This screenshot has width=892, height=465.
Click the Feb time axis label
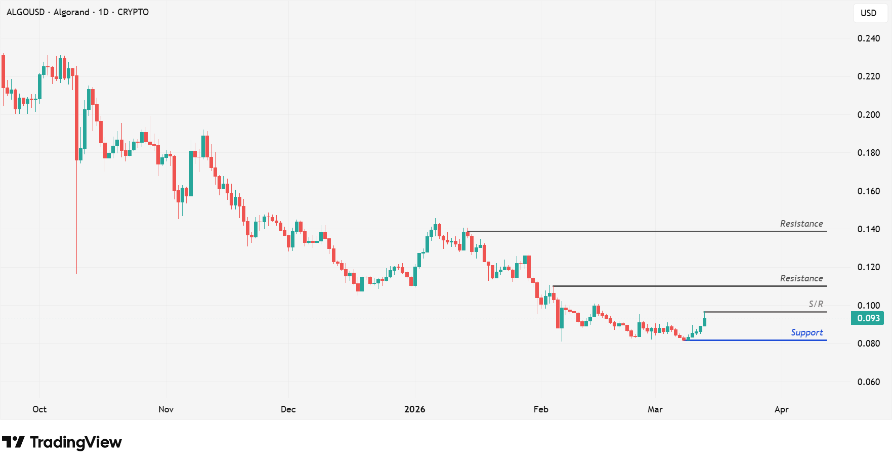541,409
